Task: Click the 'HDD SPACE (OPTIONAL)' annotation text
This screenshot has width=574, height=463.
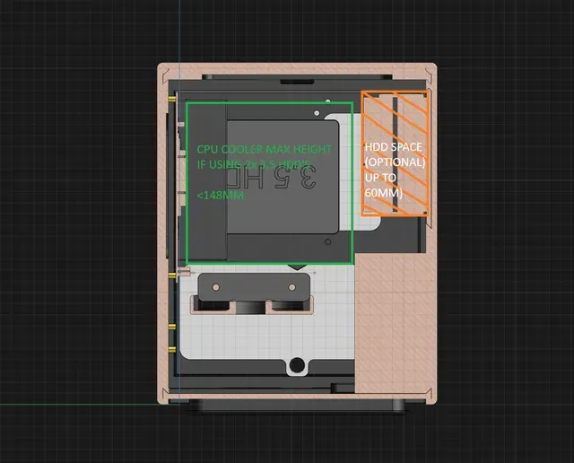Action: click(x=395, y=154)
